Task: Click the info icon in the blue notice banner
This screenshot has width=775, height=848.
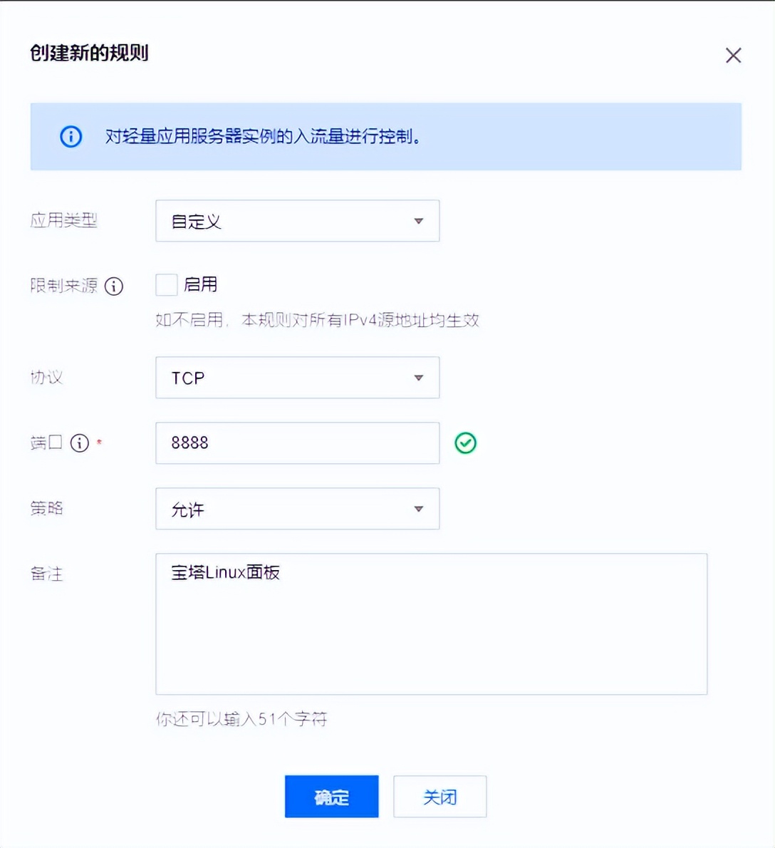Action: click(x=70, y=136)
